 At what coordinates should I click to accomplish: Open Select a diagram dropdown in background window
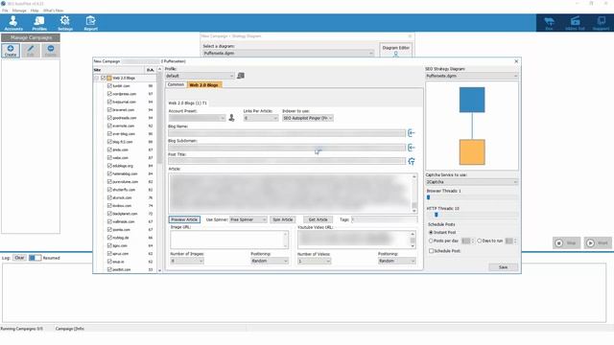288,54
